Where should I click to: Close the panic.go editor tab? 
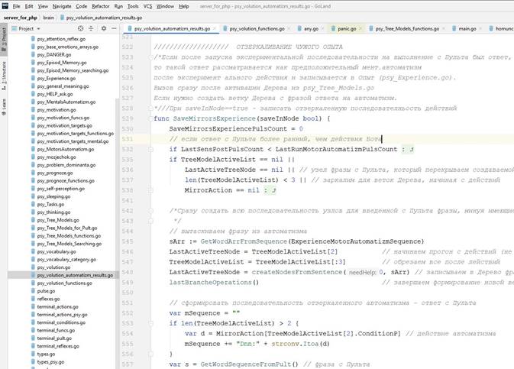click(362, 29)
